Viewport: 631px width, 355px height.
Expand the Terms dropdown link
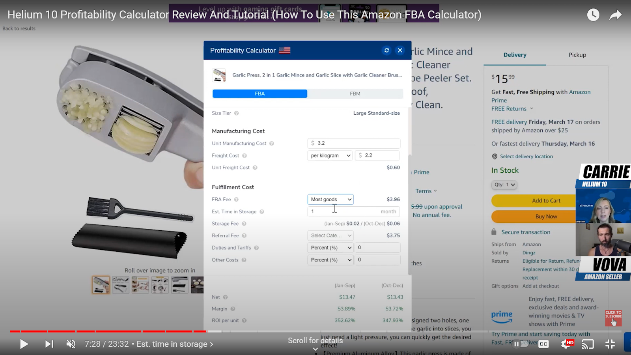[x=426, y=191]
